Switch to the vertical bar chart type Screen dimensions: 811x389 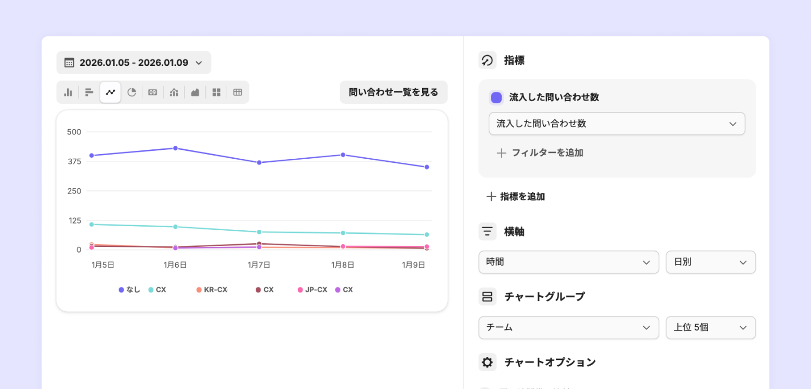pyautogui.click(x=68, y=92)
